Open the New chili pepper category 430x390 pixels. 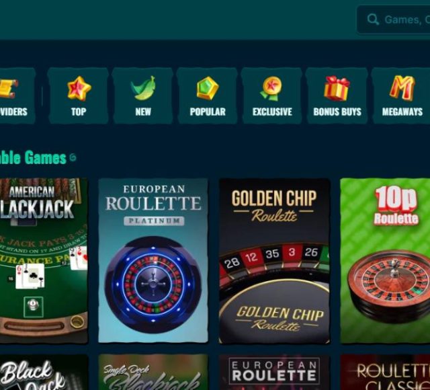click(143, 88)
